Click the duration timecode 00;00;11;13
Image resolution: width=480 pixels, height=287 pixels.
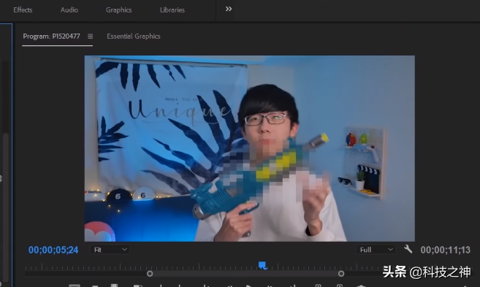click(x=446, y=250)
